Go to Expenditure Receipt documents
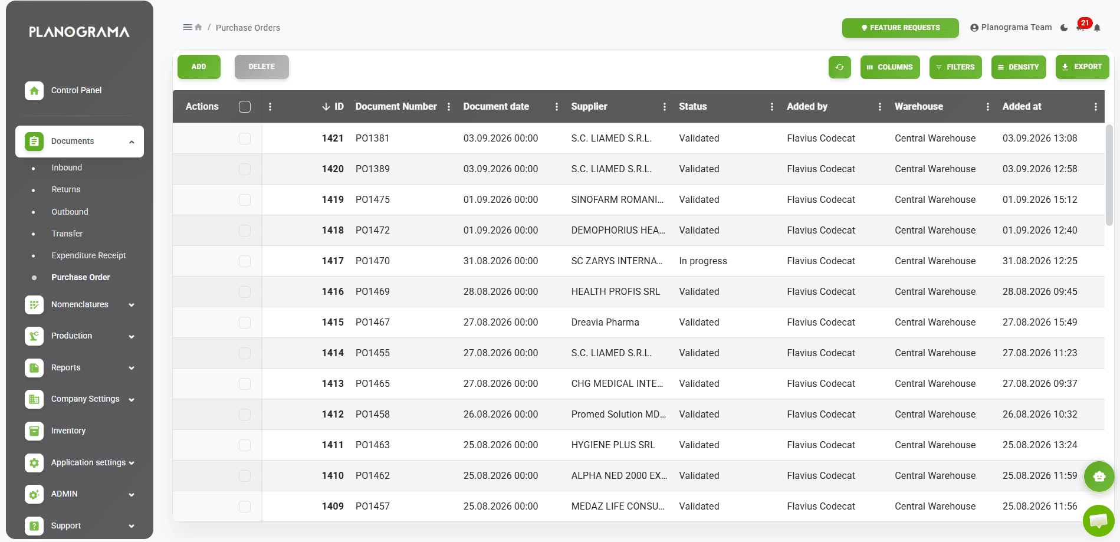This screenshot has width=1120, height=542. [x=88, y=255]
